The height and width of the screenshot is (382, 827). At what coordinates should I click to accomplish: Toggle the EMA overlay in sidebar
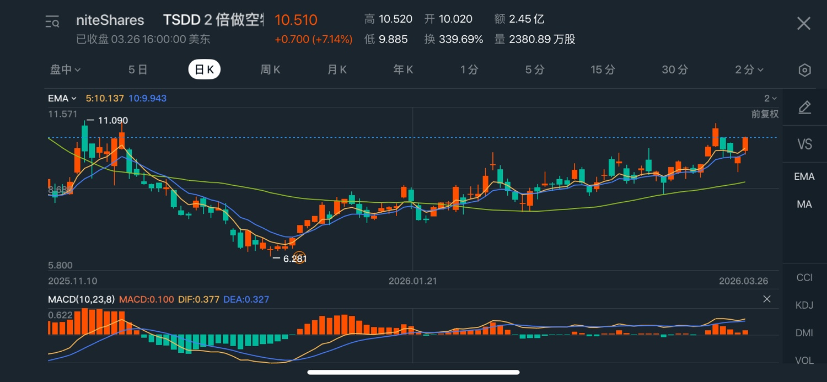click(804, 177)
